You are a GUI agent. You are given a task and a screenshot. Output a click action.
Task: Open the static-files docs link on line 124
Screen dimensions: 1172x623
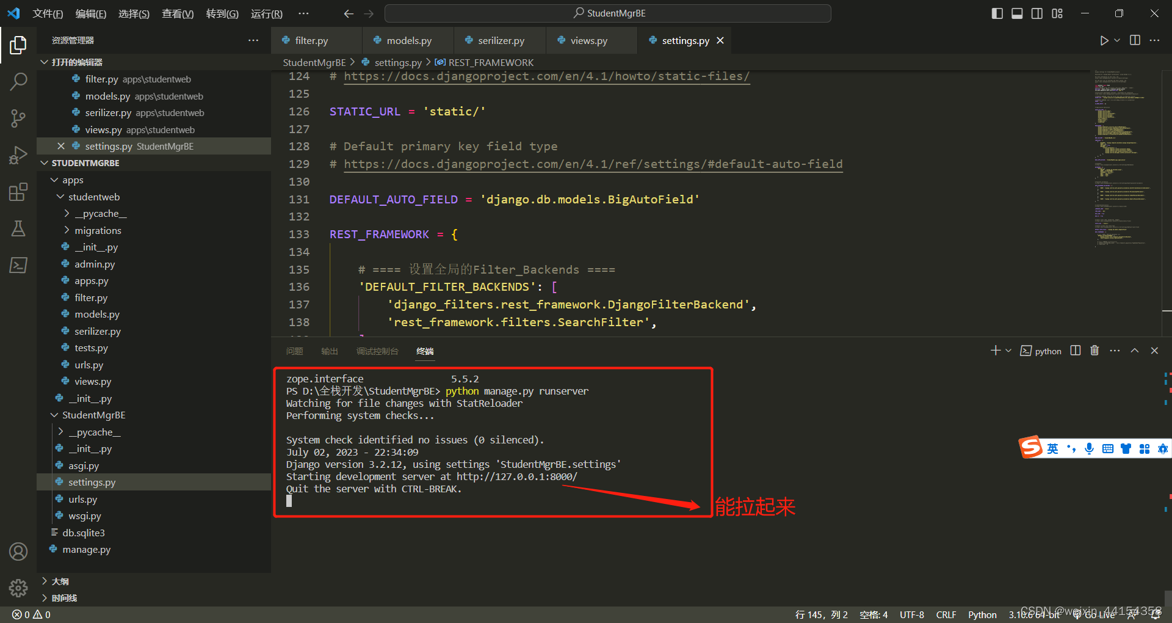pyautogui.click(x=546, y=76)
